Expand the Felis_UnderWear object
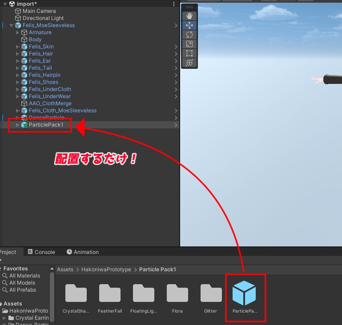Screen dimensions: 342x325 click(18, 96)
